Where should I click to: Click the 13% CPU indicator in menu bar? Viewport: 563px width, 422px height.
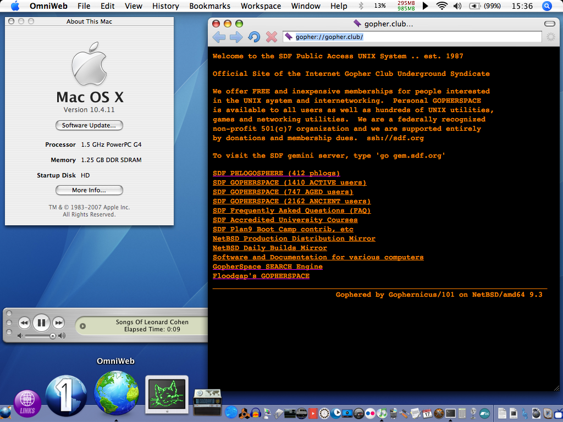(x=380, y=5)
